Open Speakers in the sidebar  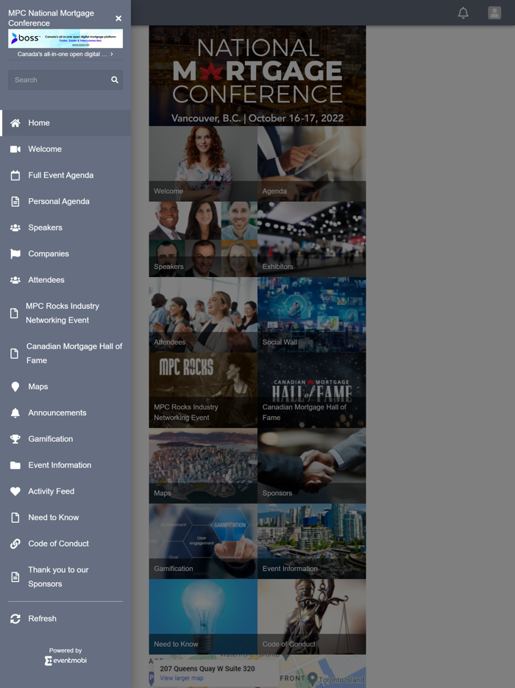[x=65, y=228]
